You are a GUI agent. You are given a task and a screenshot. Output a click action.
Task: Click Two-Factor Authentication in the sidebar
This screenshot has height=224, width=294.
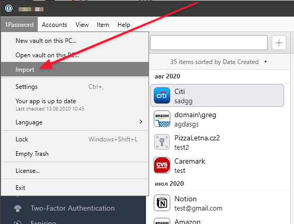(x=72, y=209)
